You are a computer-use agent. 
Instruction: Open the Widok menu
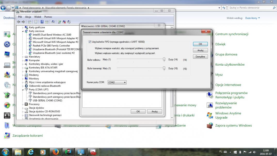[x=38, y=17]
